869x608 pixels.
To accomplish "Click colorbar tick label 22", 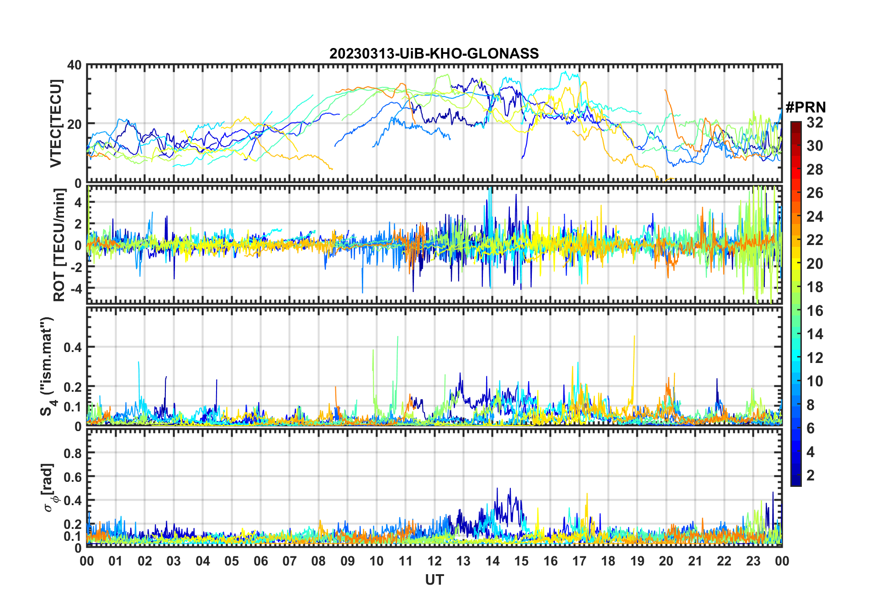I will pos(815,240).
